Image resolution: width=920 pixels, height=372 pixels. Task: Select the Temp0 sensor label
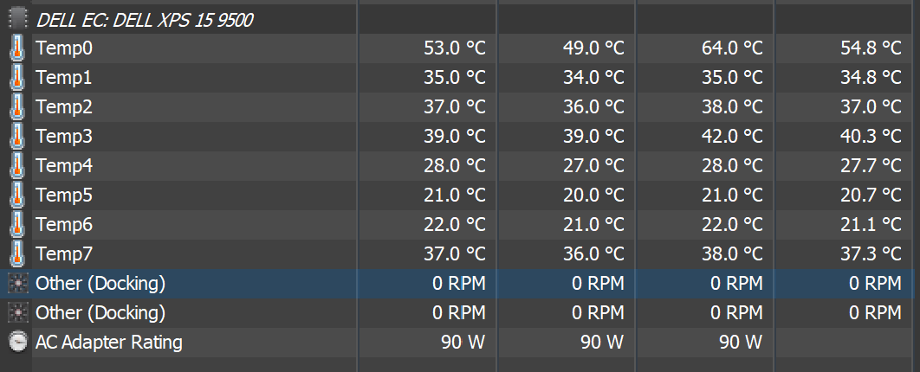pyautogui.click(x=64, y=48)
